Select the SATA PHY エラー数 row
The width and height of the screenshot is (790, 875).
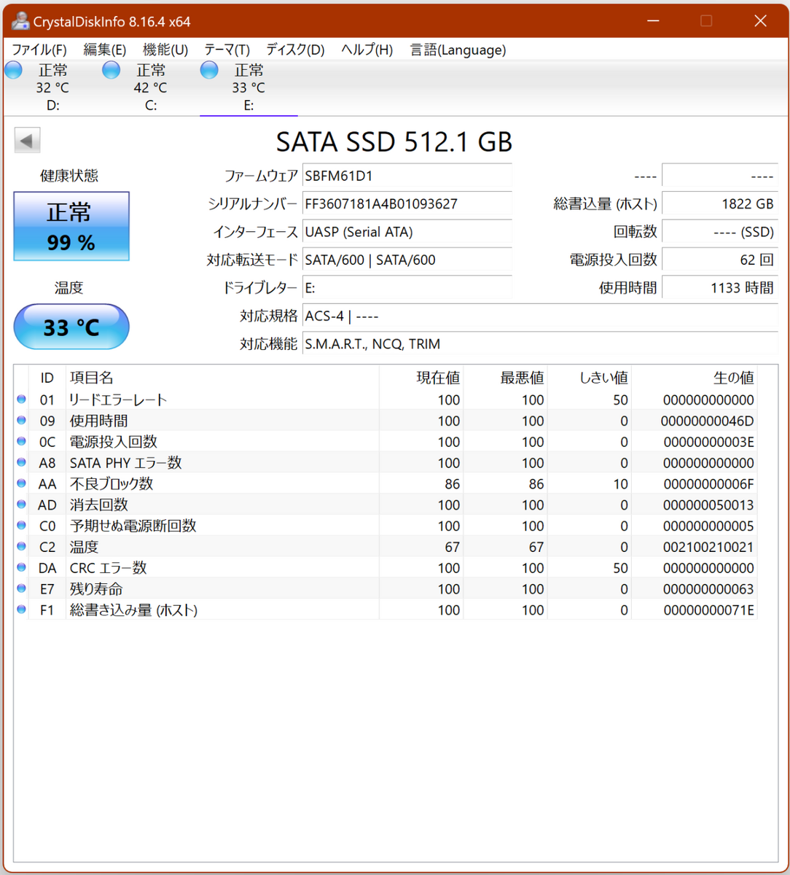(x=386, y=462)
